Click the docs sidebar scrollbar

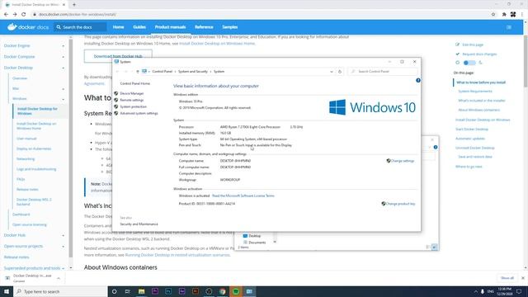point(71,148)
